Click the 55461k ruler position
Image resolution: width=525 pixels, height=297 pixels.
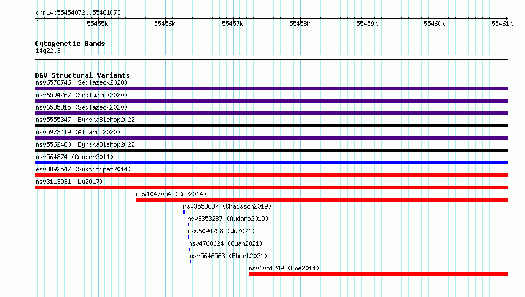point(502,24)
